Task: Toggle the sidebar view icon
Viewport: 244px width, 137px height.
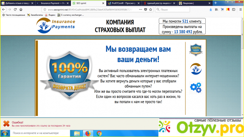Action: 233,9
